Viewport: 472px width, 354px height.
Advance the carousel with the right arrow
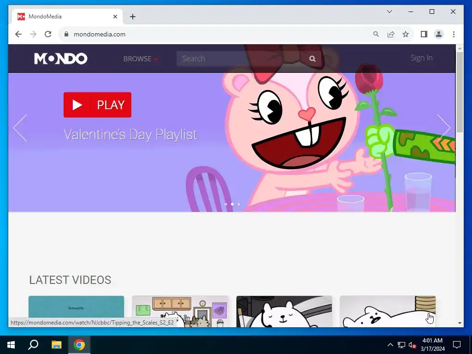pos(444,128)
